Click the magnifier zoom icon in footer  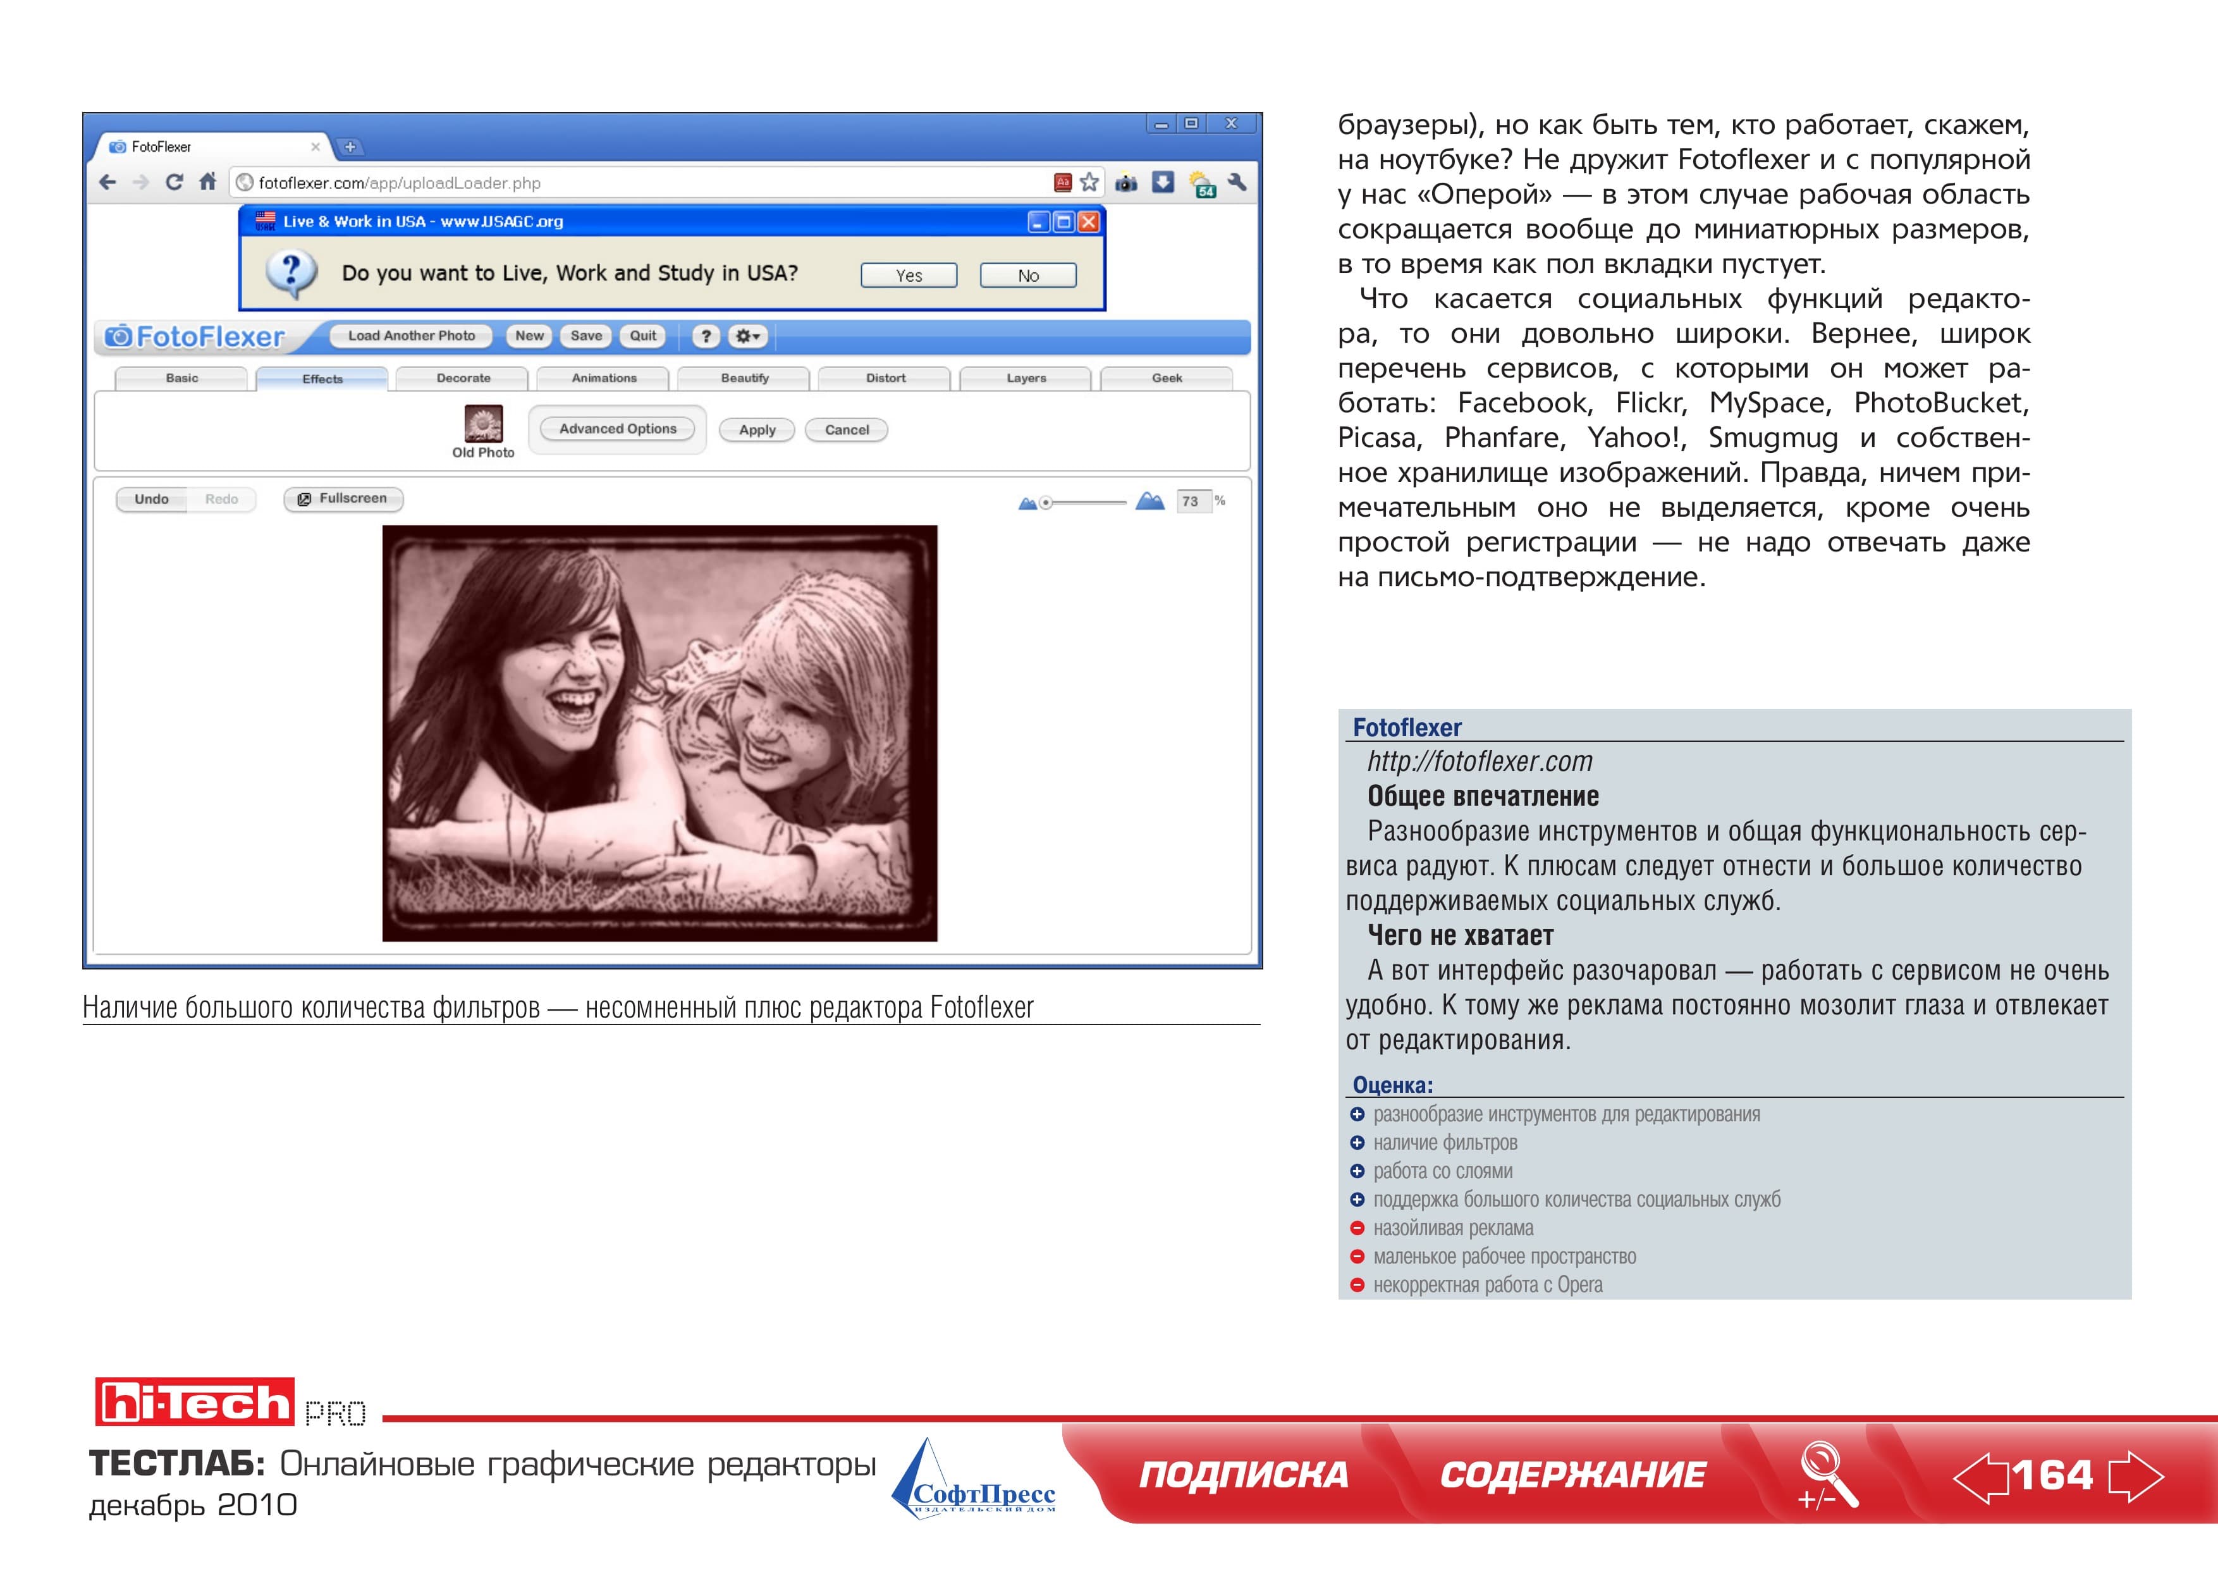point(1827,1474)
